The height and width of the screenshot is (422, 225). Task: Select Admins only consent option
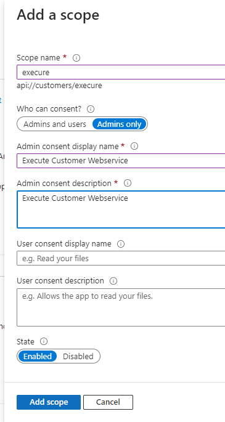click(119, 124)
